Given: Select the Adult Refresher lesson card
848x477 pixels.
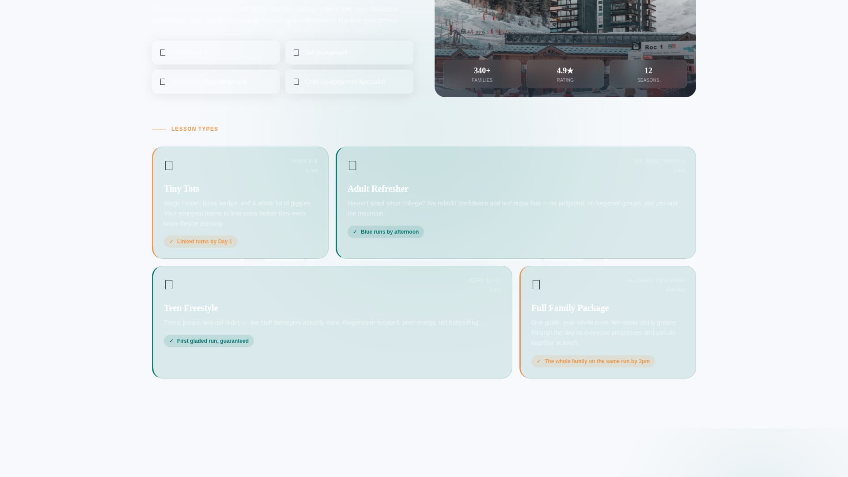Looking at the screenshot, I should click(515, 203).
